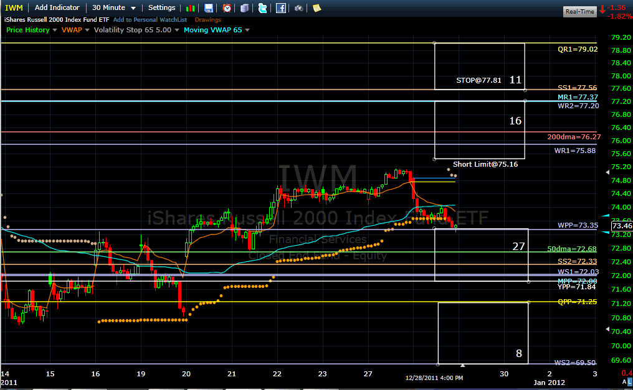Select the A (arithmetic) scale toggle
This screenshot has height=390, width=633.
pyautogui.click(x=624, y=381)
